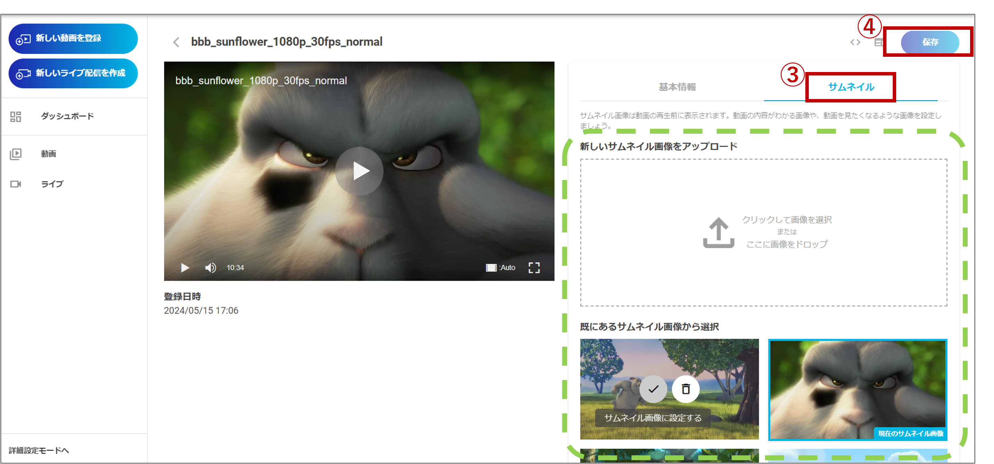The image size is (994, 464).
Task: Click the 新しい動画を登録 button
Action: [x=73, y=38]
